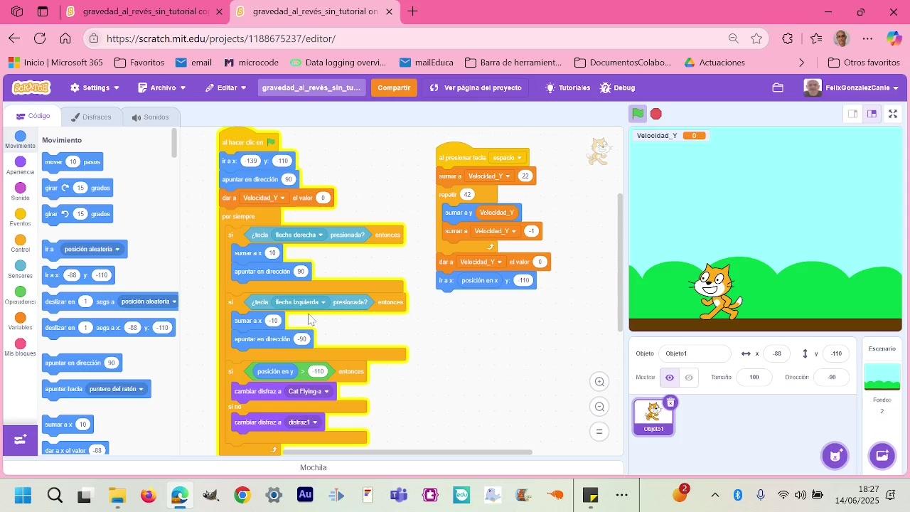The width and height of the screenshot is (910, 512).
Task: Switch to small stage layout
Action: (853, 114)
